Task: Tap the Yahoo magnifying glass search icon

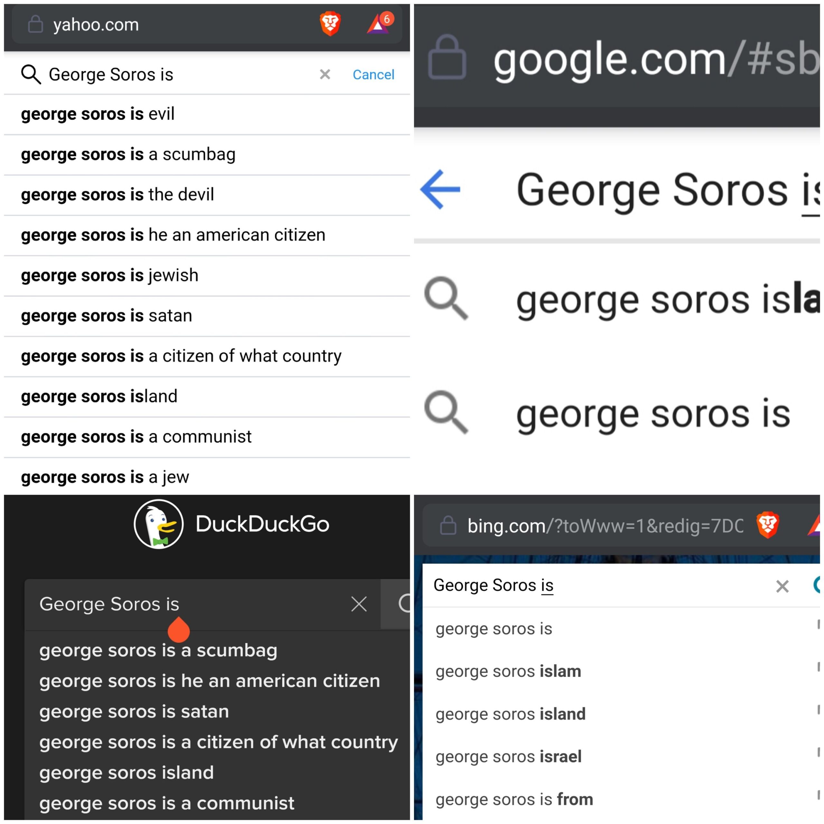Action: point(31,75)
